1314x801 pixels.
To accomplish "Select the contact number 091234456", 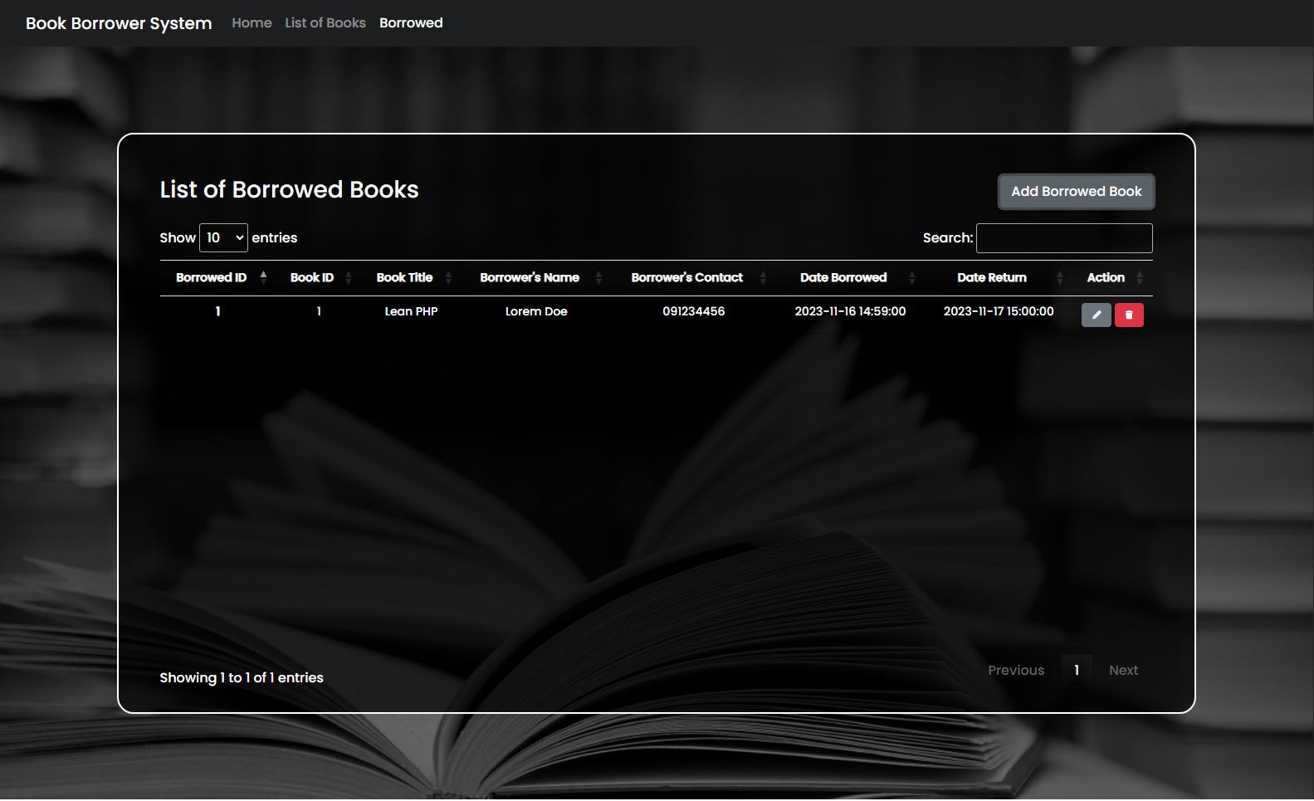I will coord(694,311).
